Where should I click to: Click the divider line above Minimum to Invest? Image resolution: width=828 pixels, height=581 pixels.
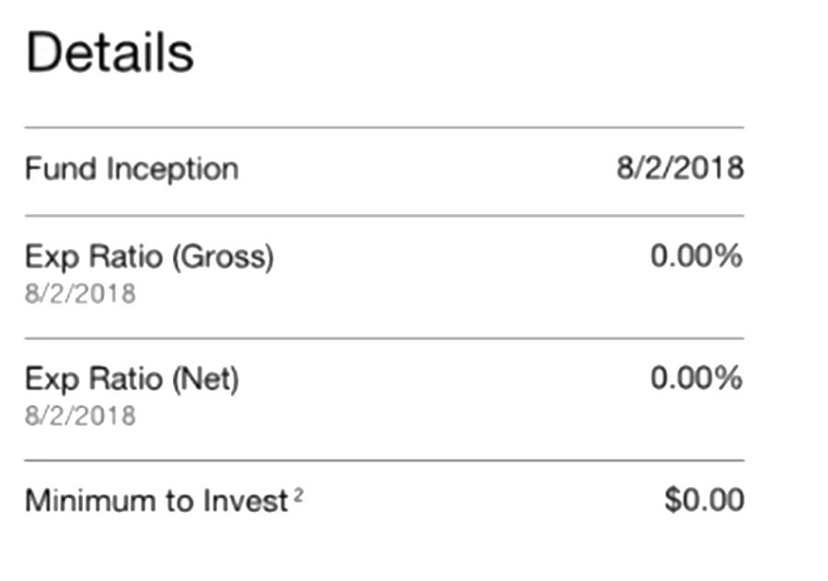pyautogui.click(x=384, y=460)
